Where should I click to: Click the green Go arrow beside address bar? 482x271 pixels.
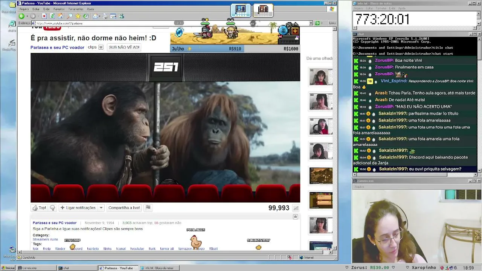(317, 23)
